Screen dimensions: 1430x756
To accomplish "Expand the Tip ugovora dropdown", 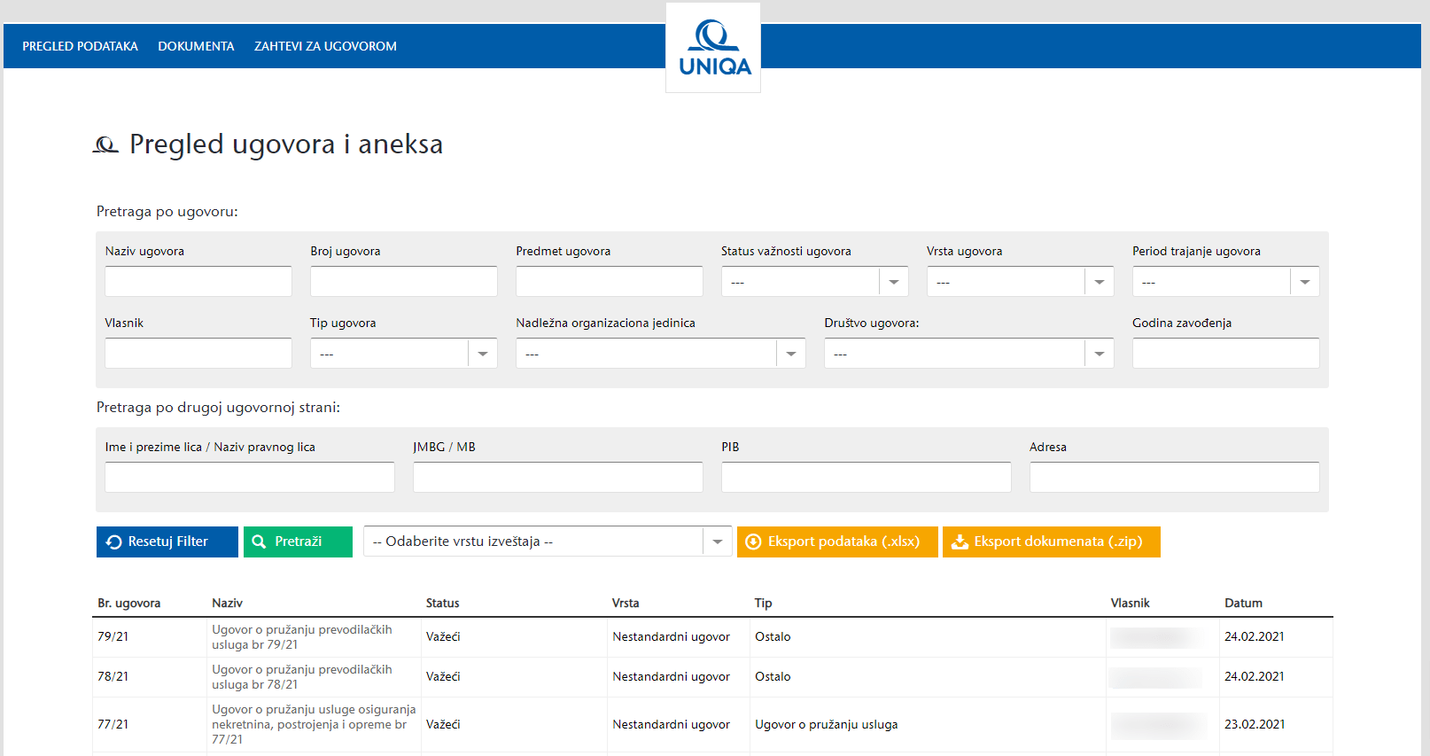I will 482,354.
